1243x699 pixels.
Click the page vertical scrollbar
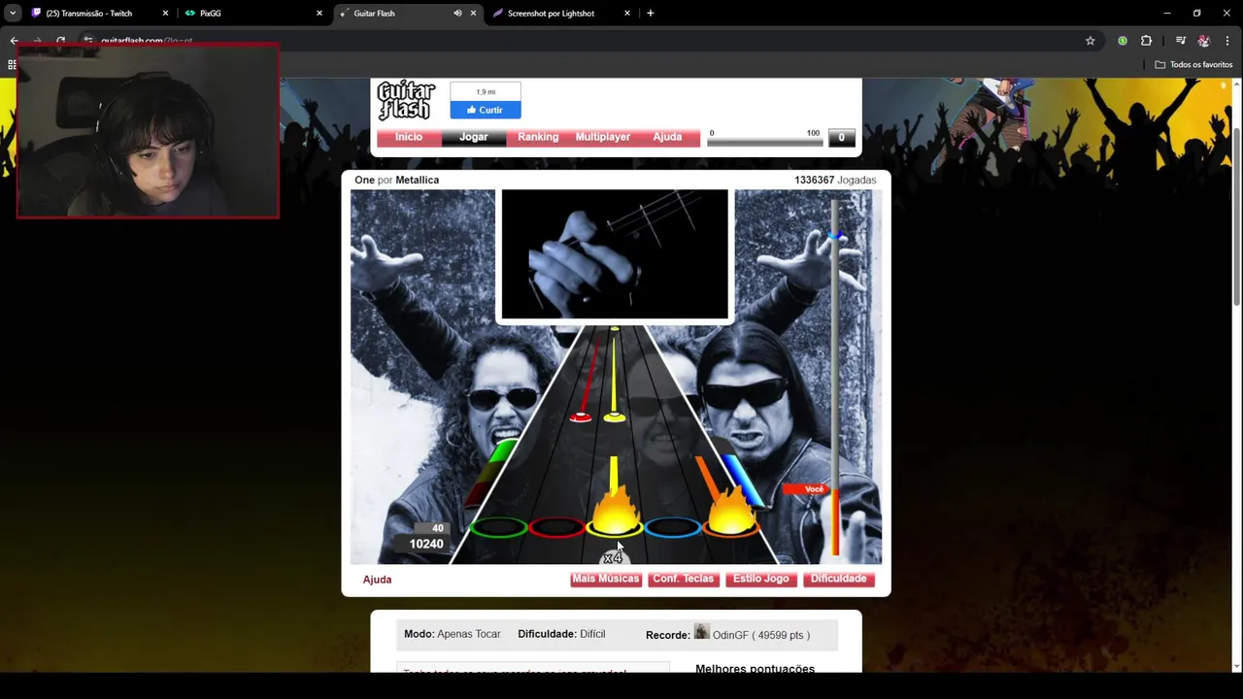[x=1236, y=218]
